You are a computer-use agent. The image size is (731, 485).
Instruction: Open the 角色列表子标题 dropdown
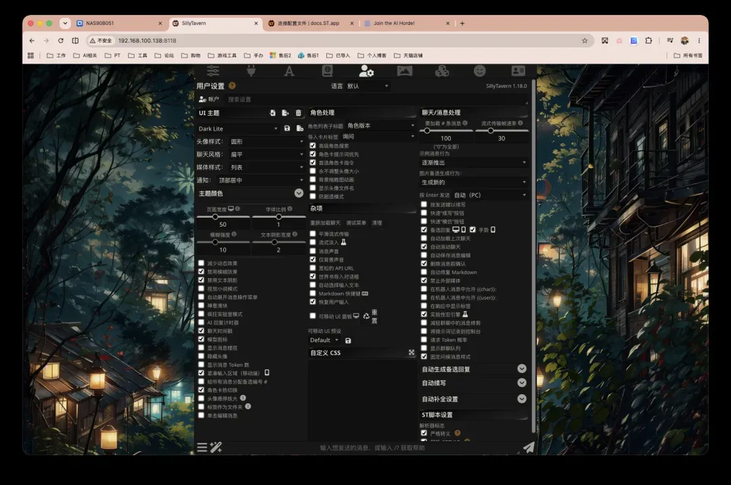380,125
